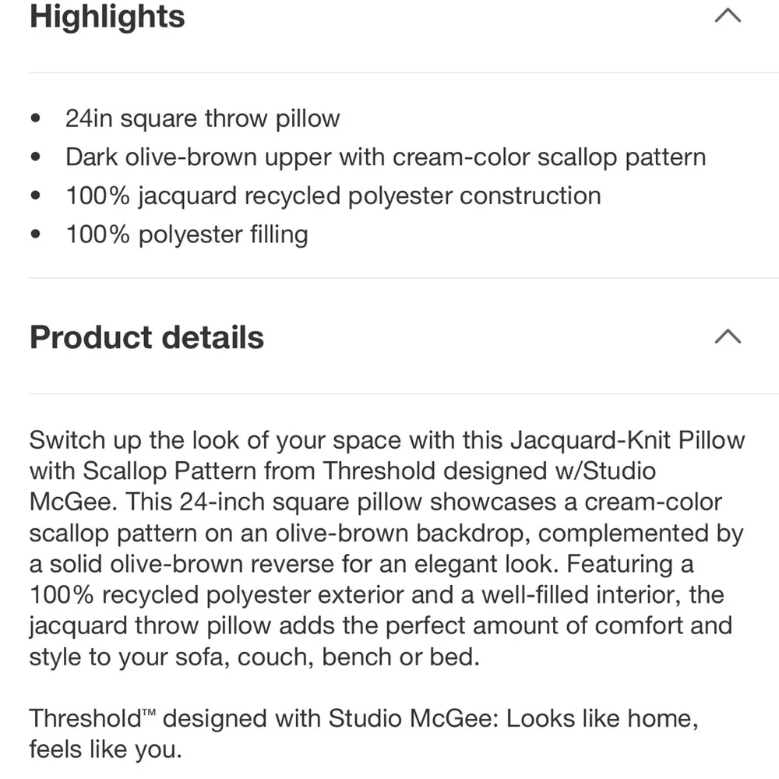This screenshot has width=779, height=779.
Task: Click the 'feels like you.' closing line
Action: click(106, 749)
